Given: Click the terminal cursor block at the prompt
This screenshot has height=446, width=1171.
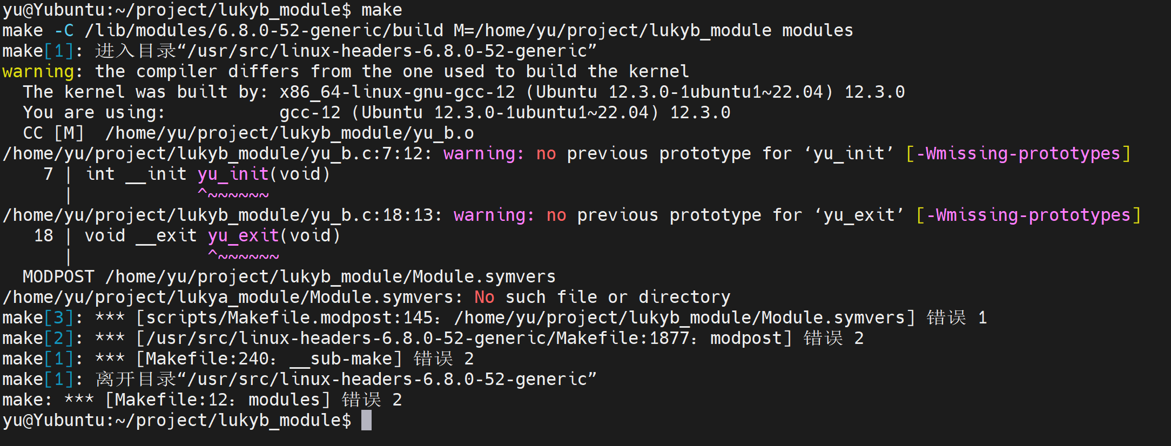Looking at the screenshot, I should coord(366,420).
